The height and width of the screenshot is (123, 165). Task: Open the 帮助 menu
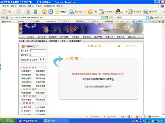pyautogui.click(x=60, y=6)
